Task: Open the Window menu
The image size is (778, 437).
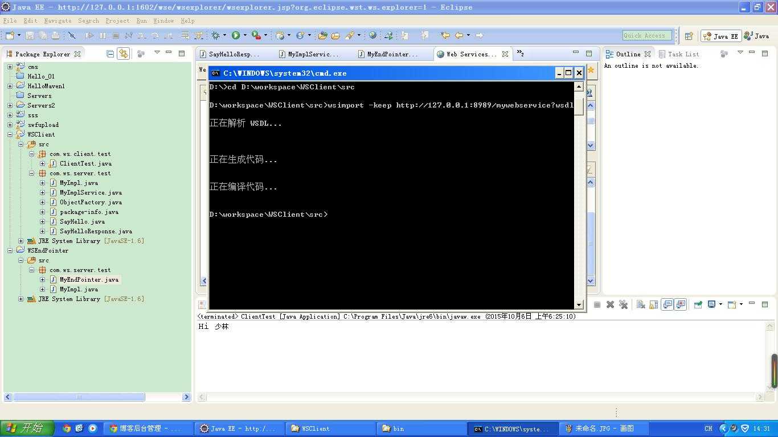Action: [163, 20]
